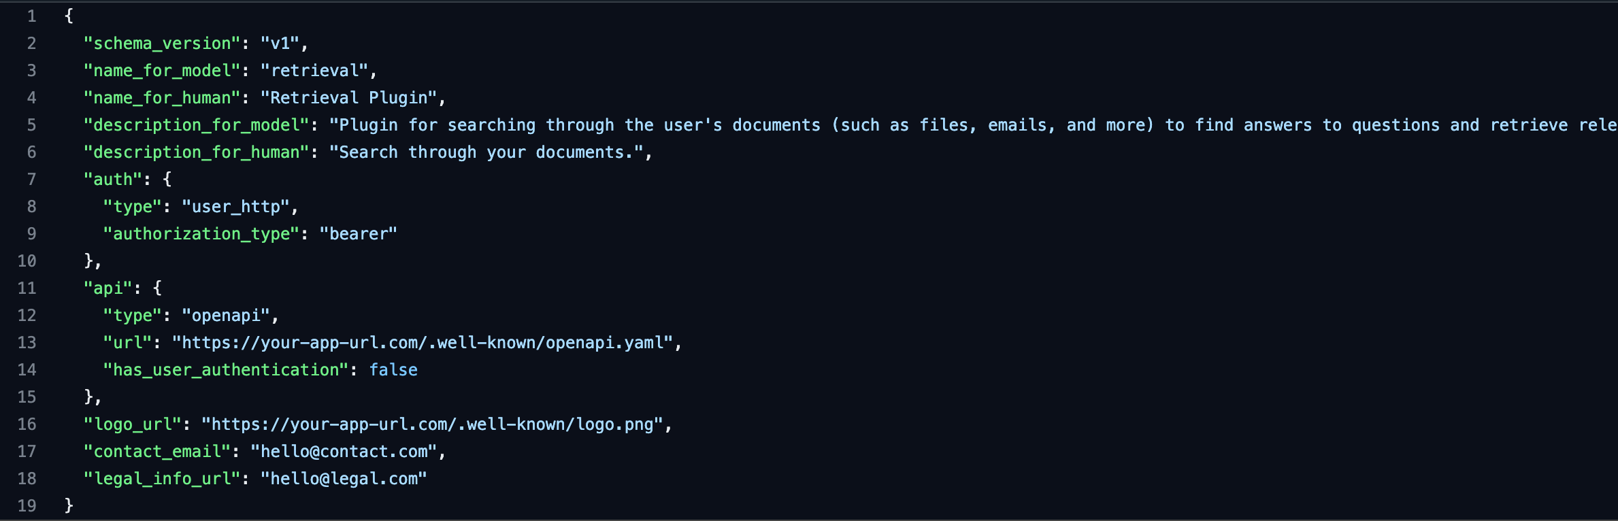Click the "bearer" authorization value
Image resolution: width=1618 pixels, height=521 pixels.
(x=359, y=234)
